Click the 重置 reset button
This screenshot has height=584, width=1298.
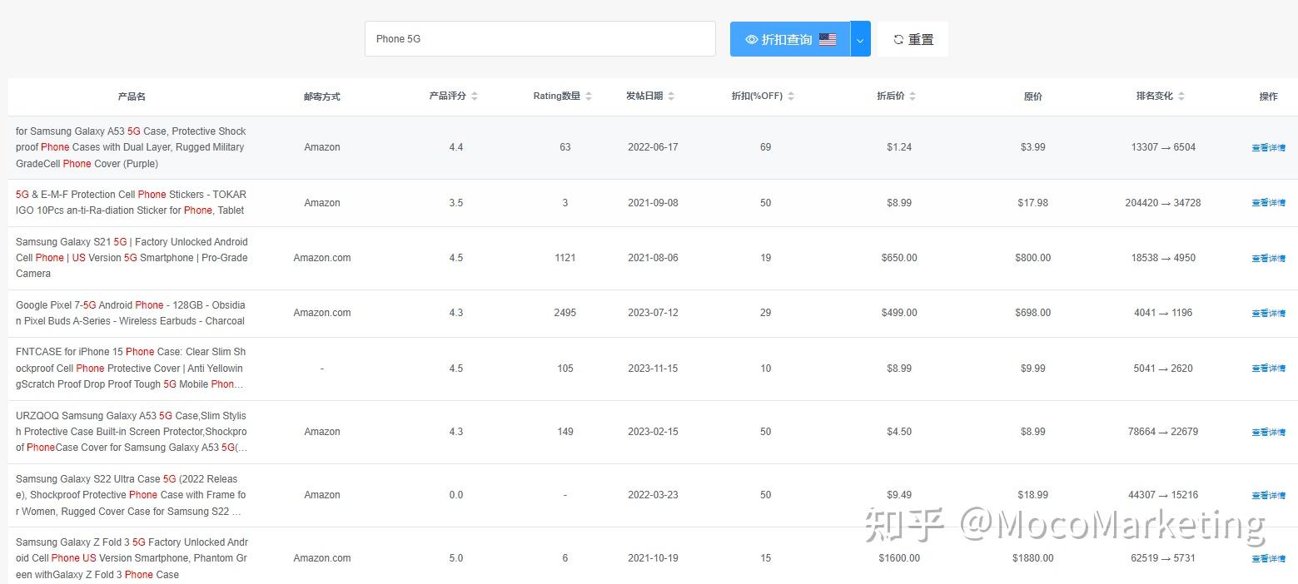[x=913, y=39]
